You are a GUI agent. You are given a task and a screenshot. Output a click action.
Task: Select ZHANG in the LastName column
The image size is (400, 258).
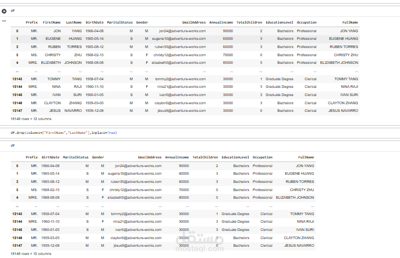76,103
